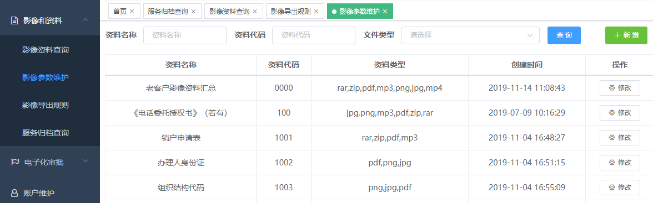Image resolution: width=653 pixels, height=203 pixels.
Task: Click the blue 查询 button
Action: 564,35
